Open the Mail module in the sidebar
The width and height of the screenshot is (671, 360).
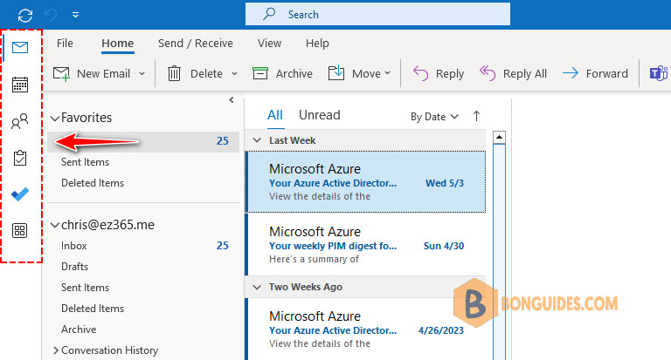click(x=20, y=47)
